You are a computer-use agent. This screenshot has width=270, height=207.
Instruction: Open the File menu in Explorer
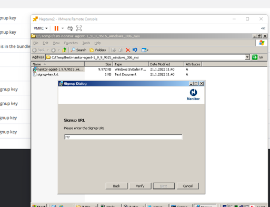click(x=36, y=43)
